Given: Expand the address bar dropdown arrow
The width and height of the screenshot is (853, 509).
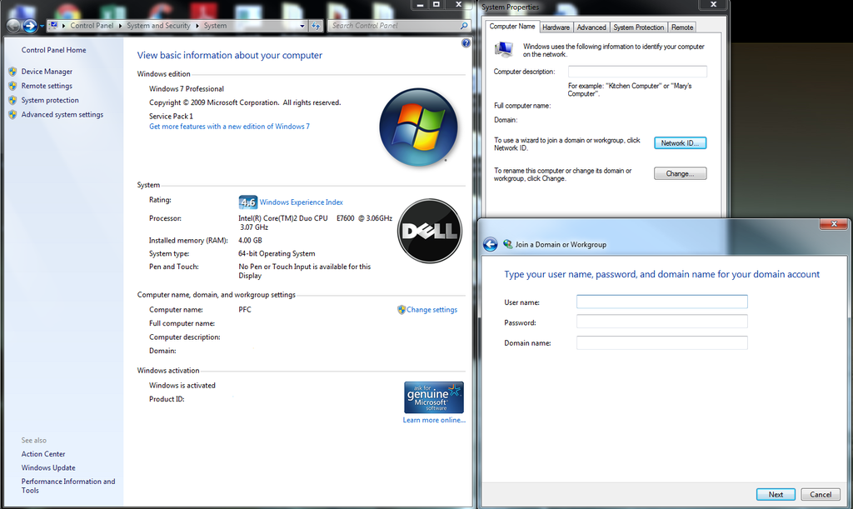Looking at the screenshot, I should pos(302,25).
